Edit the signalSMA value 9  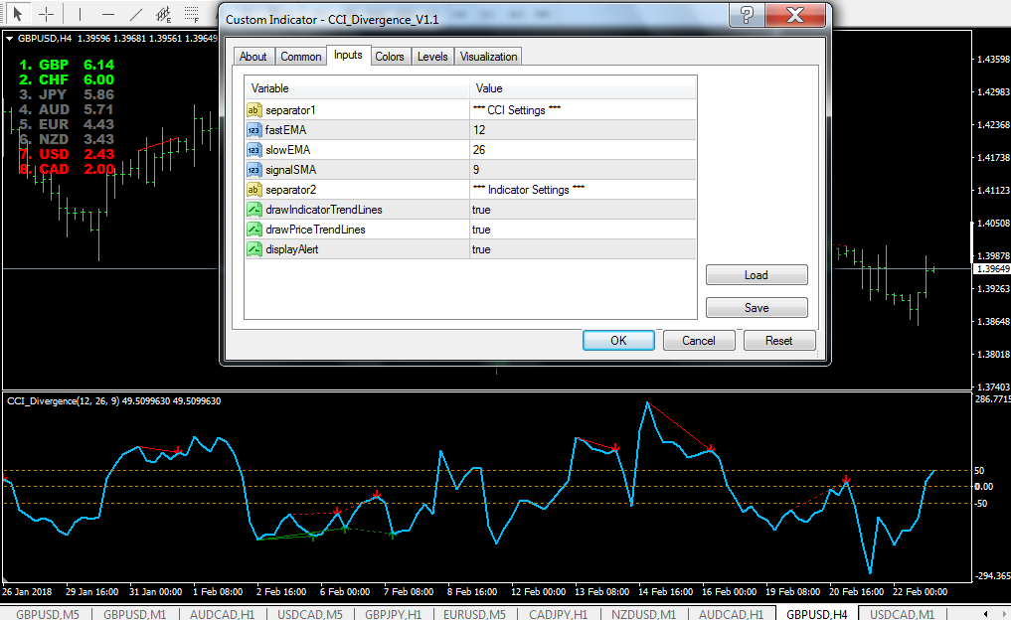583,170
